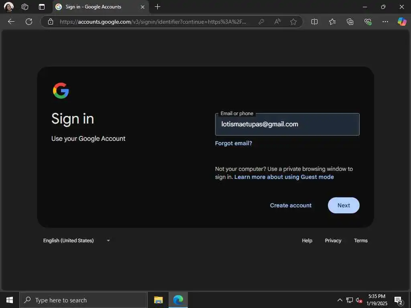Activate Read aloud icon
This screenshot has height=308, width=411.
coord(277,22)
